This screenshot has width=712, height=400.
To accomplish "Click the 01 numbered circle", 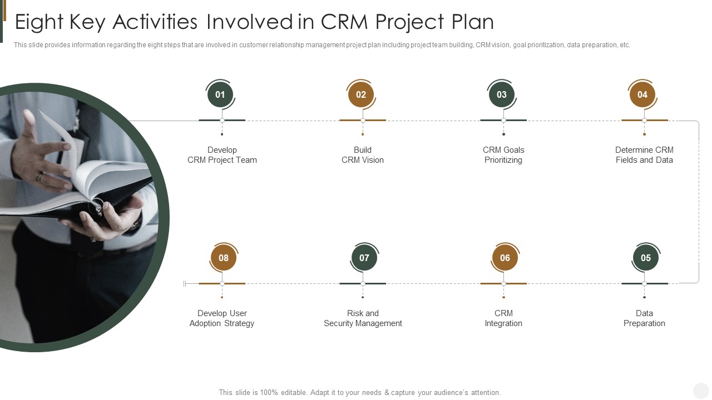I will point(220,94).
